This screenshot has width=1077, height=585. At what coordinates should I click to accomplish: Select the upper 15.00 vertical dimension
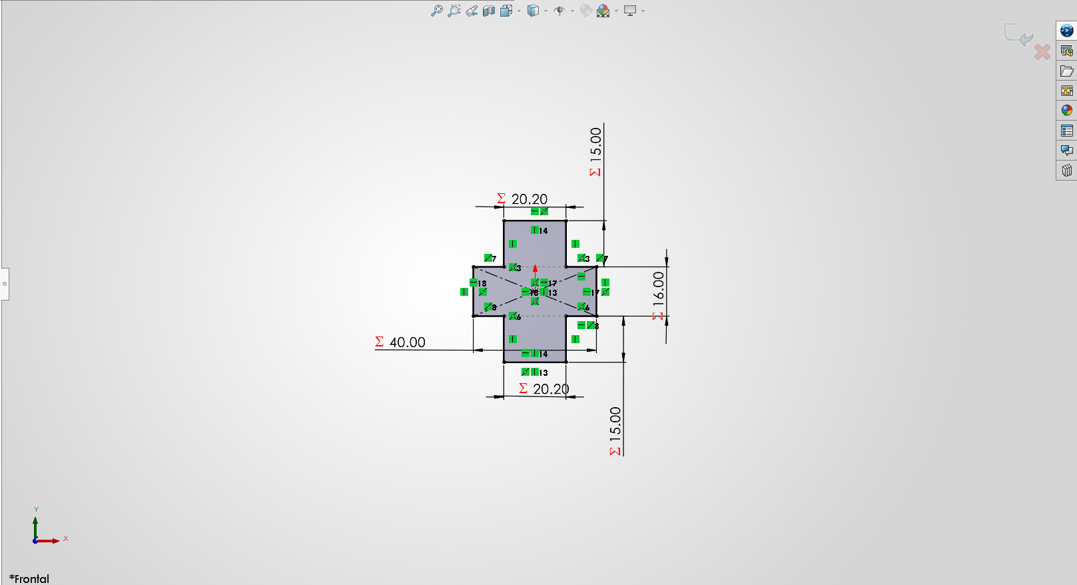point(595,145)
